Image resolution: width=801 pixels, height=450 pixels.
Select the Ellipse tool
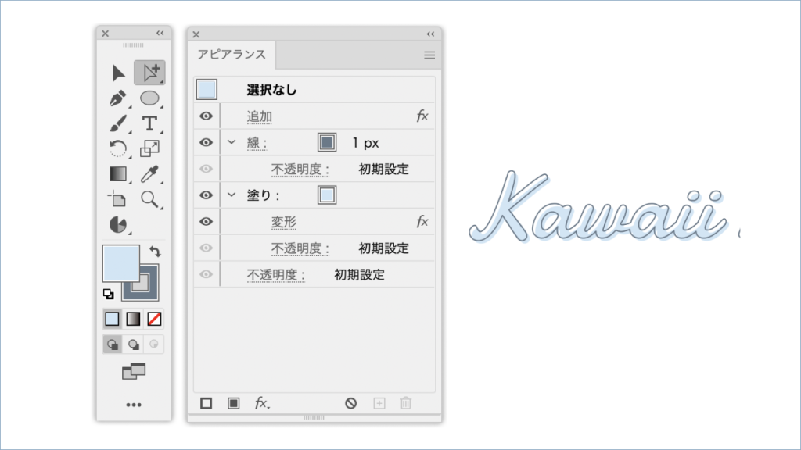point(149,98)
